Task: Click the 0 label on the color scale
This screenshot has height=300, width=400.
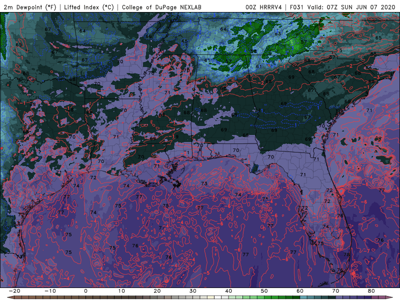Action: (85, 291)
